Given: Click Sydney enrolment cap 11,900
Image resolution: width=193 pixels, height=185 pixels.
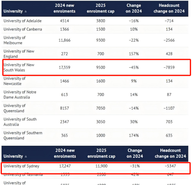Looking at the screenshot, I should (x=101, y=166).
